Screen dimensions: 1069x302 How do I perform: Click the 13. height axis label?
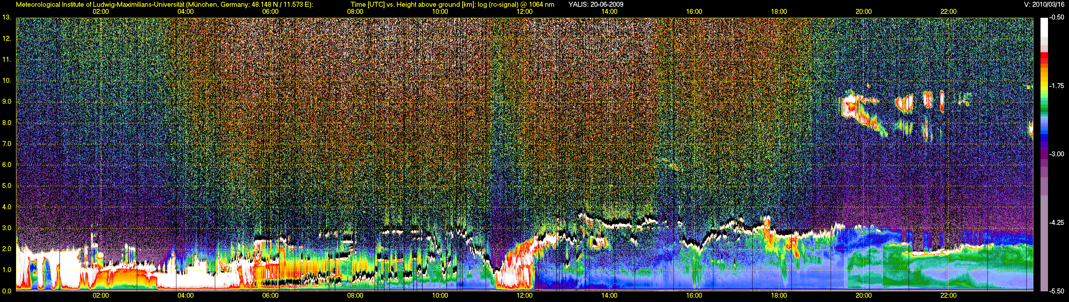click(7, 17)
